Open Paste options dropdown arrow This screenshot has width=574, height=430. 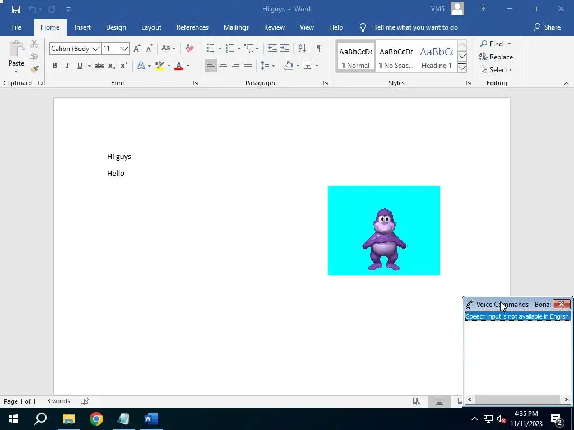click(16, 72)
